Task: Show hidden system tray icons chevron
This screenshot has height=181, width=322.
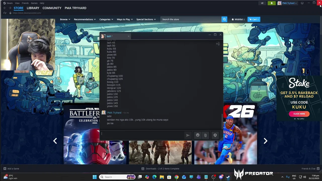Action: click(x=282, y=177)
